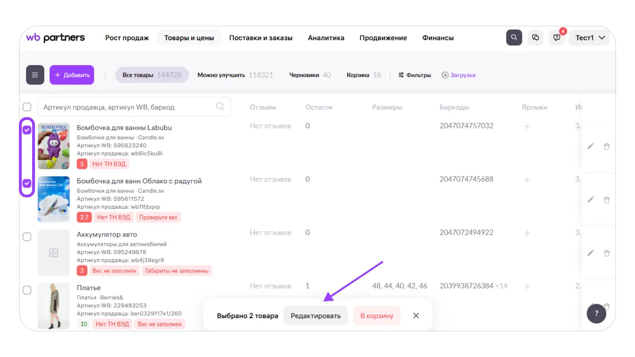The height and width of the screenshot is (357, 635).
Task: Expand the Тест1 account dropdown
Action: (589, 38)
